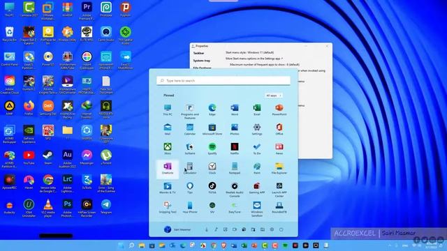Open Start menu style dropdown in Properties
Image resolution: width=447 pixels, height=251 pixels.
[x=250, y=52]
